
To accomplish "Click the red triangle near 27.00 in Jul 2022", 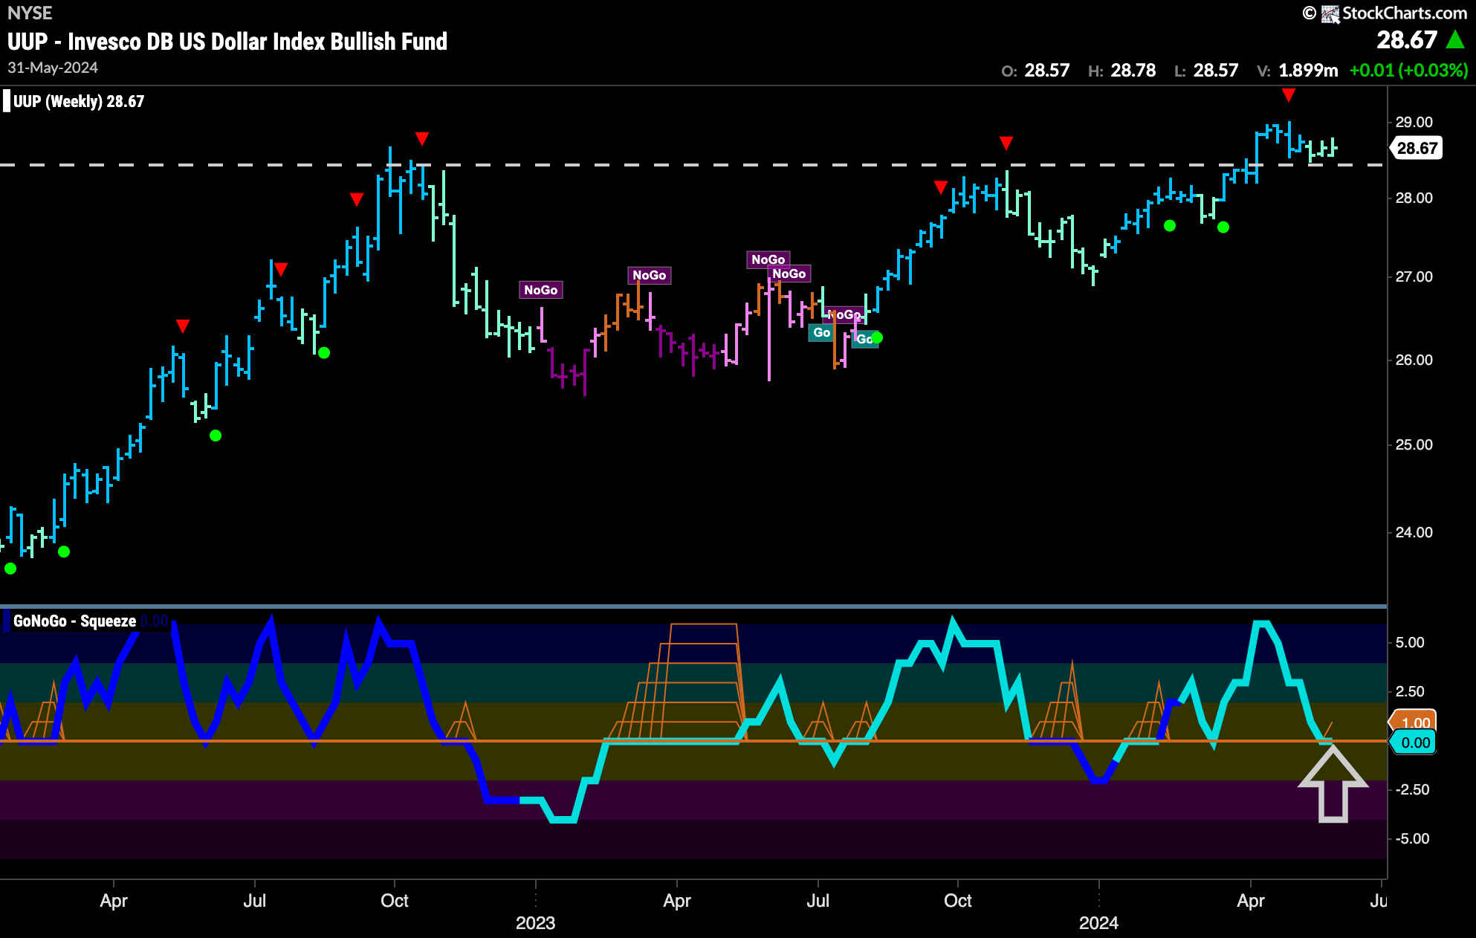I will pos(281,269).
